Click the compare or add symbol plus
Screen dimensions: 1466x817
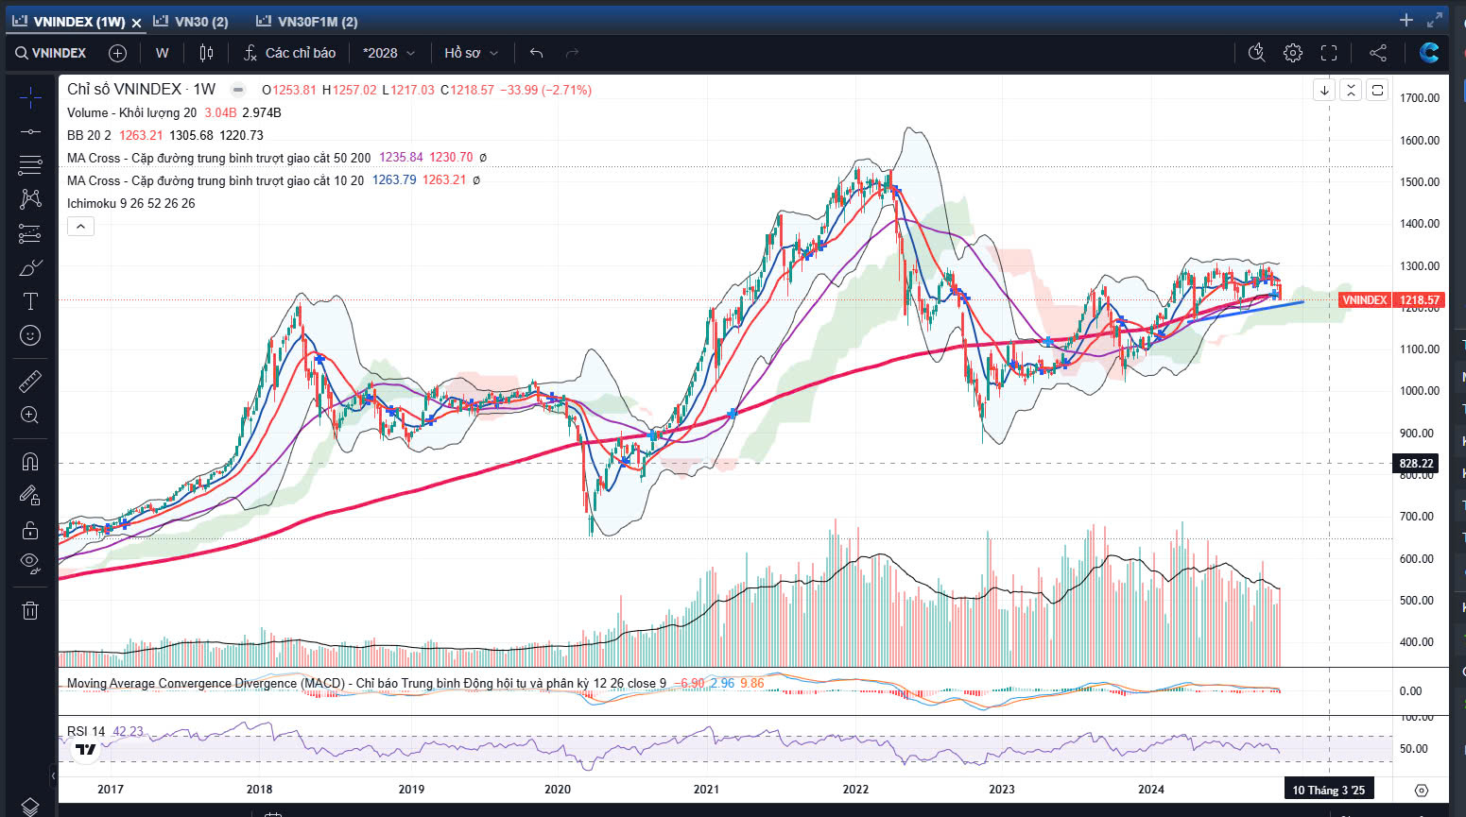117,53
